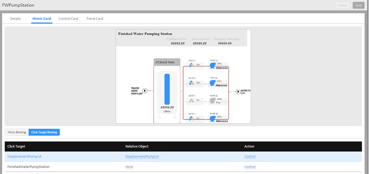Click the blue storage tank level bar

[x=167, y=89]
